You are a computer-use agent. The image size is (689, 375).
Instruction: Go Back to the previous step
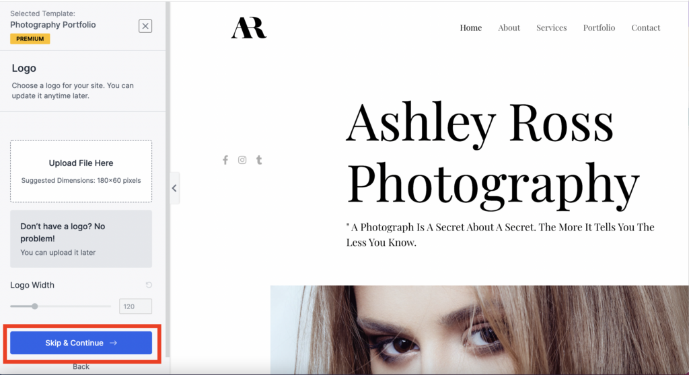(81, 367)
